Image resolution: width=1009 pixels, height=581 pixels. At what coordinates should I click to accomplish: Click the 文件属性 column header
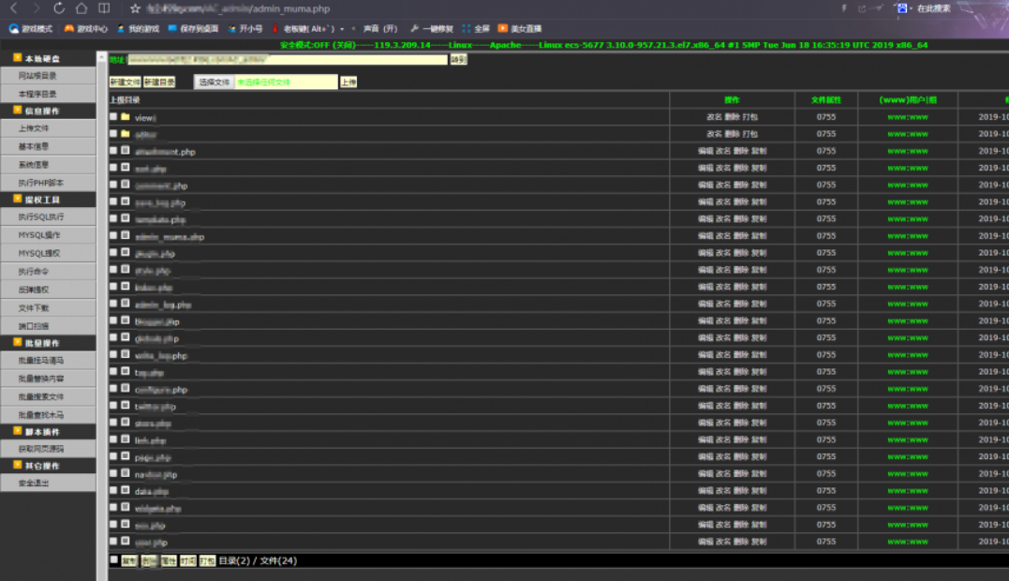point(826,99)
